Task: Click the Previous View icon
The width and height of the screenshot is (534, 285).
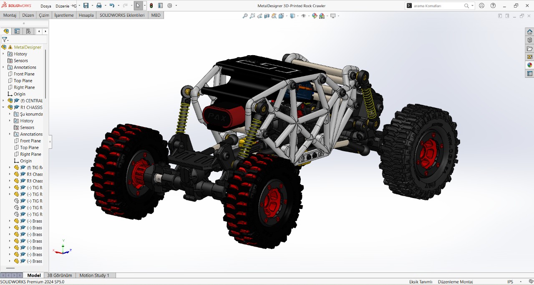Action: coord(259,16)
